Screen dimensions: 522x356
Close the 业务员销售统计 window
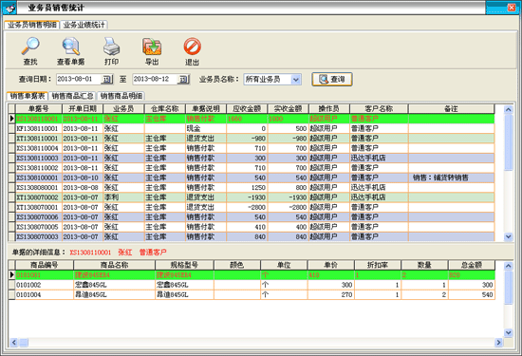point(511,8)
